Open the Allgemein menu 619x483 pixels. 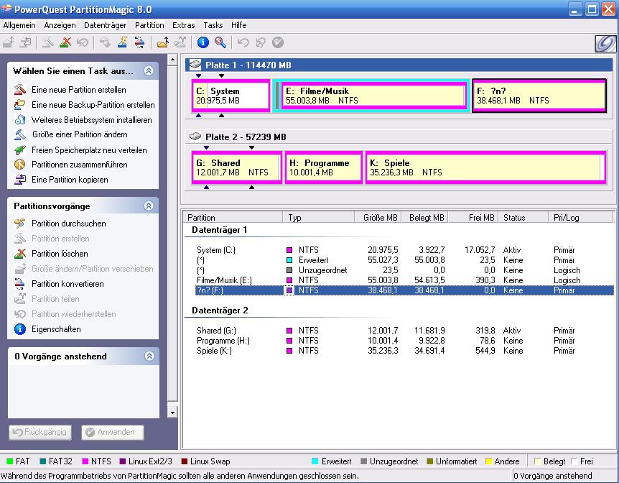point(19,25)
